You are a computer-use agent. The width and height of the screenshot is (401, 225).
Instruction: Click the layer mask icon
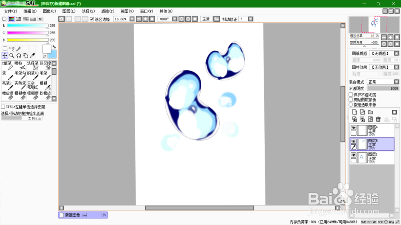394,112
